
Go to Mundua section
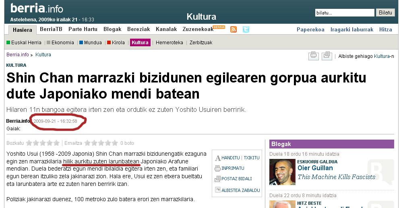pyautogui.click(x=93, y=43)
